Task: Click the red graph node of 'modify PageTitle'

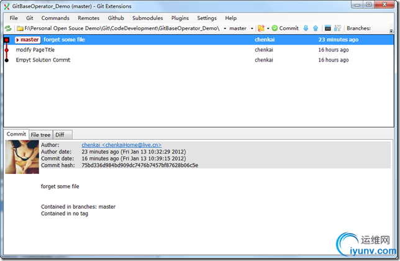Action: click(7, 50)
